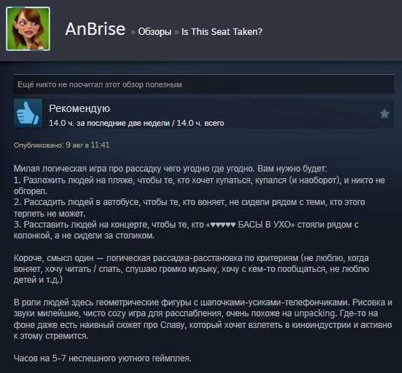Click the first » breadcrumb separator after AnBrise
The image size is (402, 373).
tap(133, 32)
